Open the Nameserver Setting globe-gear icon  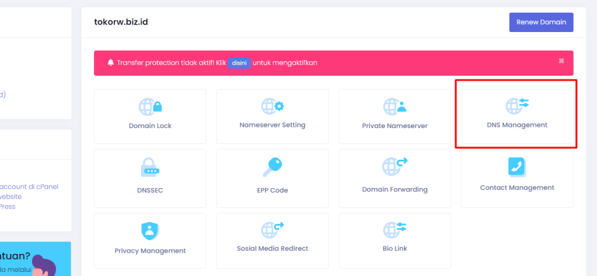pyautogui.click(x=273, y=106)
